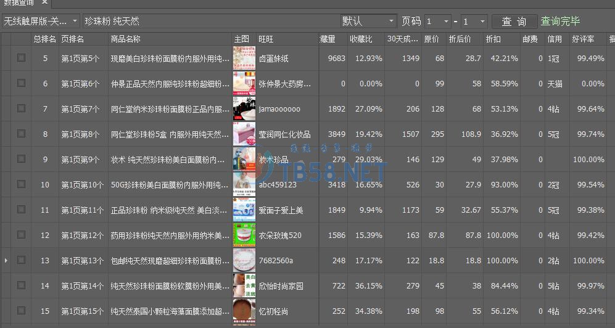Expand the 默认 sort order dropdown

(x=368, y=22)
